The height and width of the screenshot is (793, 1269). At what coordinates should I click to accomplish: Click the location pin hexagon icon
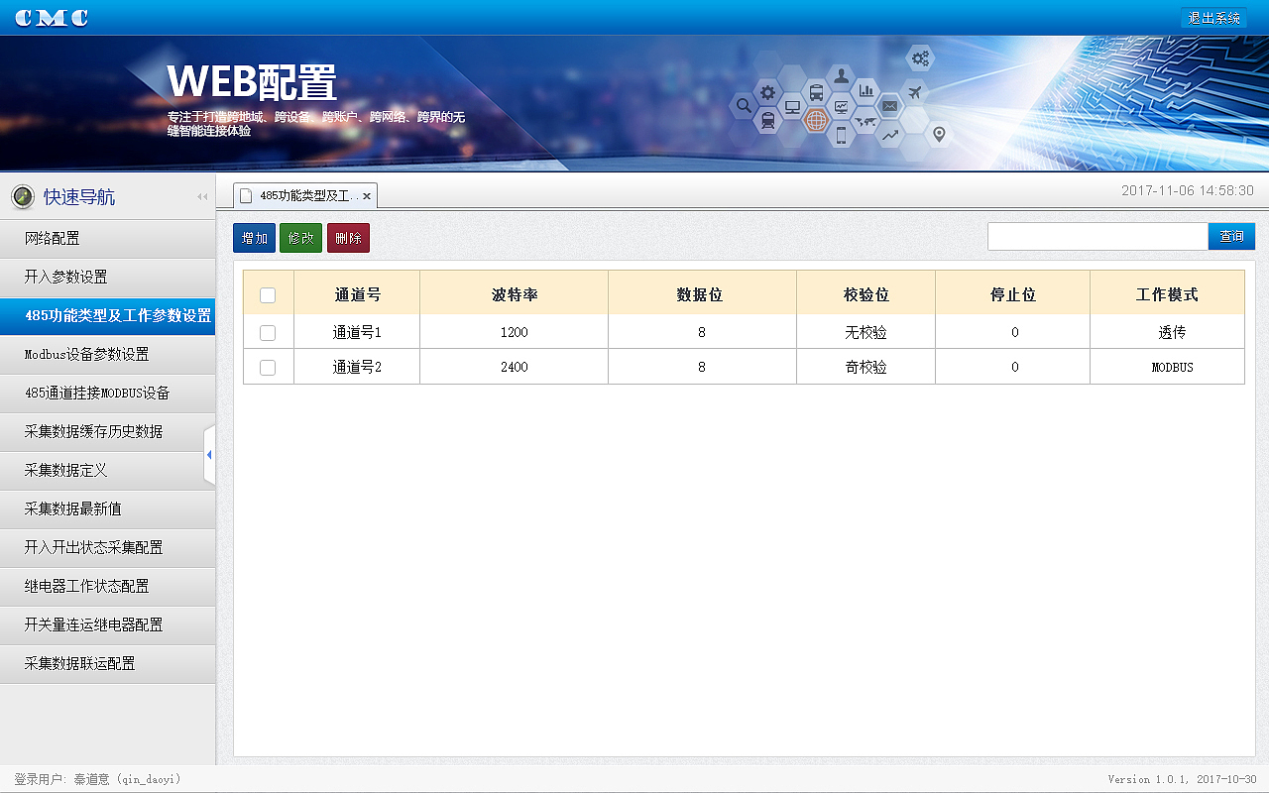(939, 133)
